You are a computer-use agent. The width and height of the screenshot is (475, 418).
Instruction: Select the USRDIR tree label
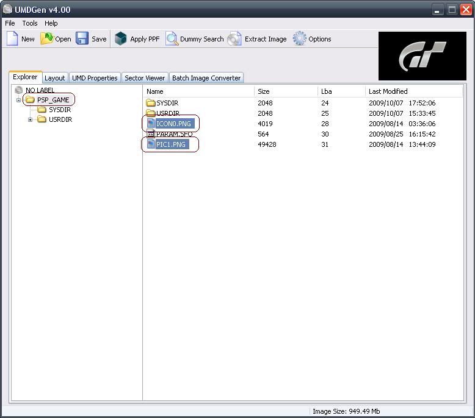pyautogui.click(x=60, y=119)
